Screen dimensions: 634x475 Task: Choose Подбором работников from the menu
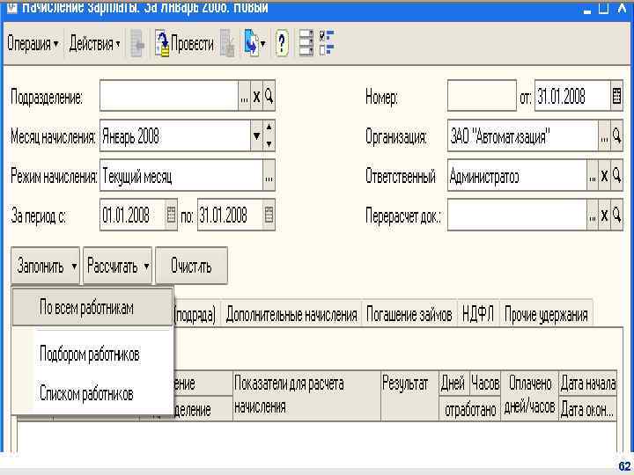point(92,354)
